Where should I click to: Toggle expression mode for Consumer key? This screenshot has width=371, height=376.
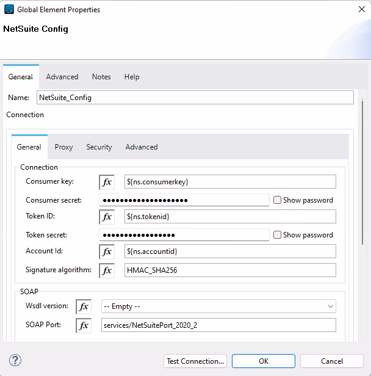pos(107,182)
